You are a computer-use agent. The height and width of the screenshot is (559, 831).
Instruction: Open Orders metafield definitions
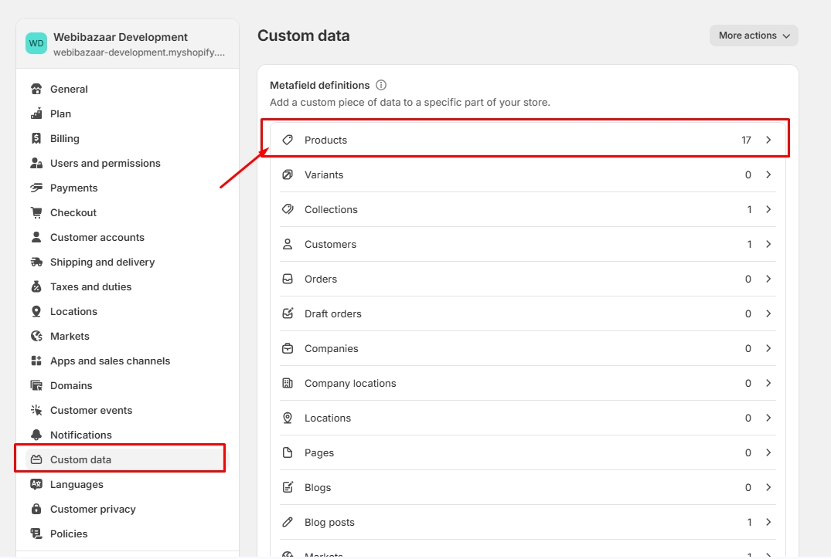321,279
